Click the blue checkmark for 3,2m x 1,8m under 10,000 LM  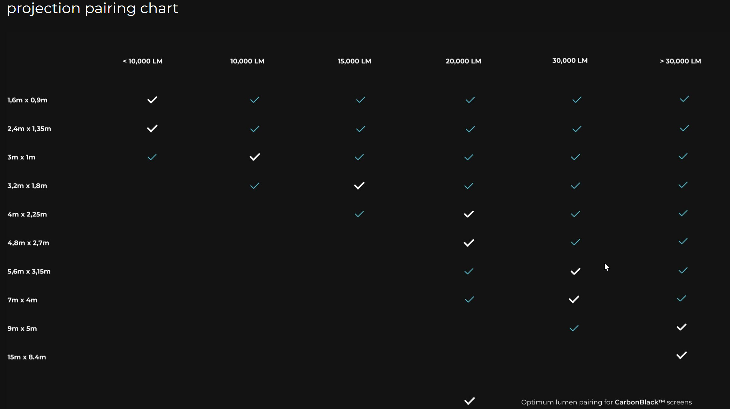pos(255,186)
